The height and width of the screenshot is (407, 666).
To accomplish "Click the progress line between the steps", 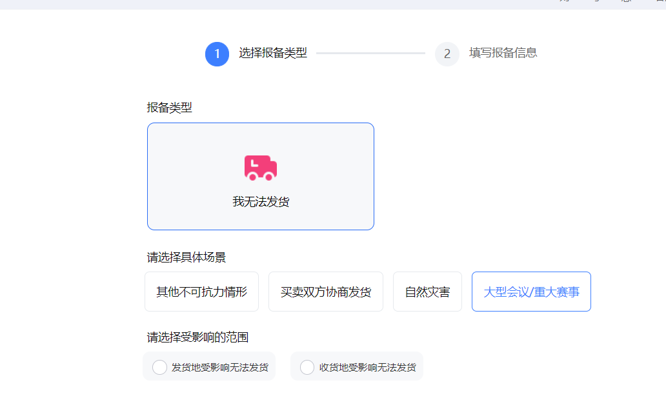I will (370, 53).
